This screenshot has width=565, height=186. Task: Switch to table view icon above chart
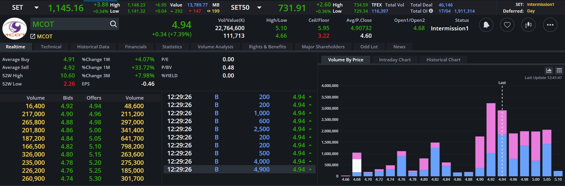[559, 70]
